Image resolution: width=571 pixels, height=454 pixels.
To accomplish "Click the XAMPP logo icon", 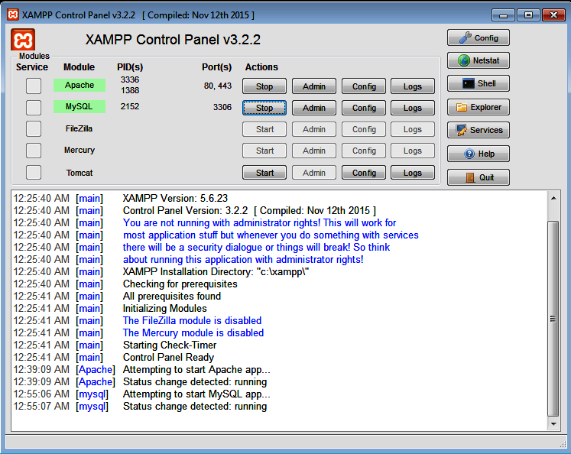I will [23, 40].
